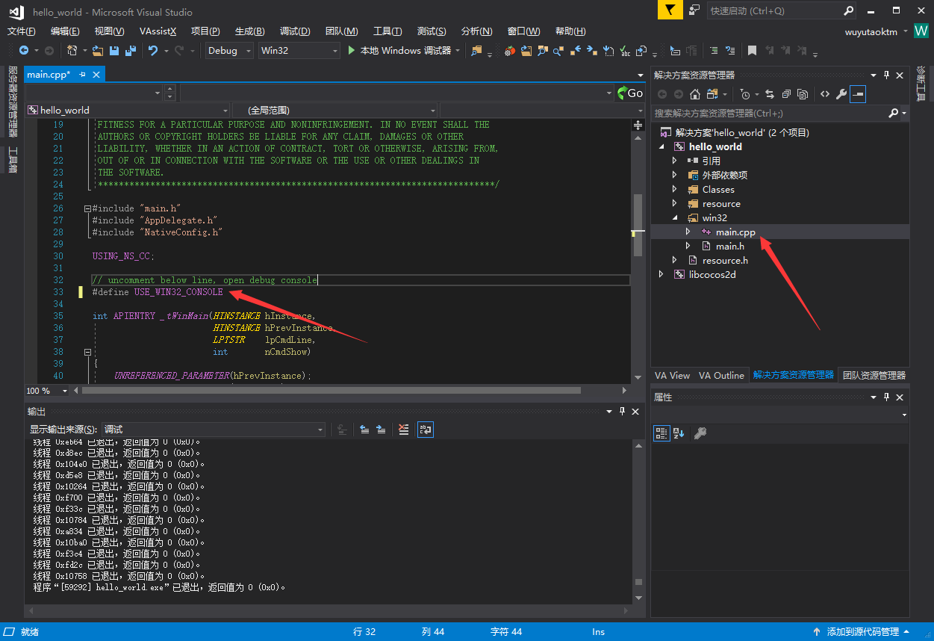This screenshot has width=934, height=641.
Task: Open the 调试(D) menu
Action: point(295,31)
